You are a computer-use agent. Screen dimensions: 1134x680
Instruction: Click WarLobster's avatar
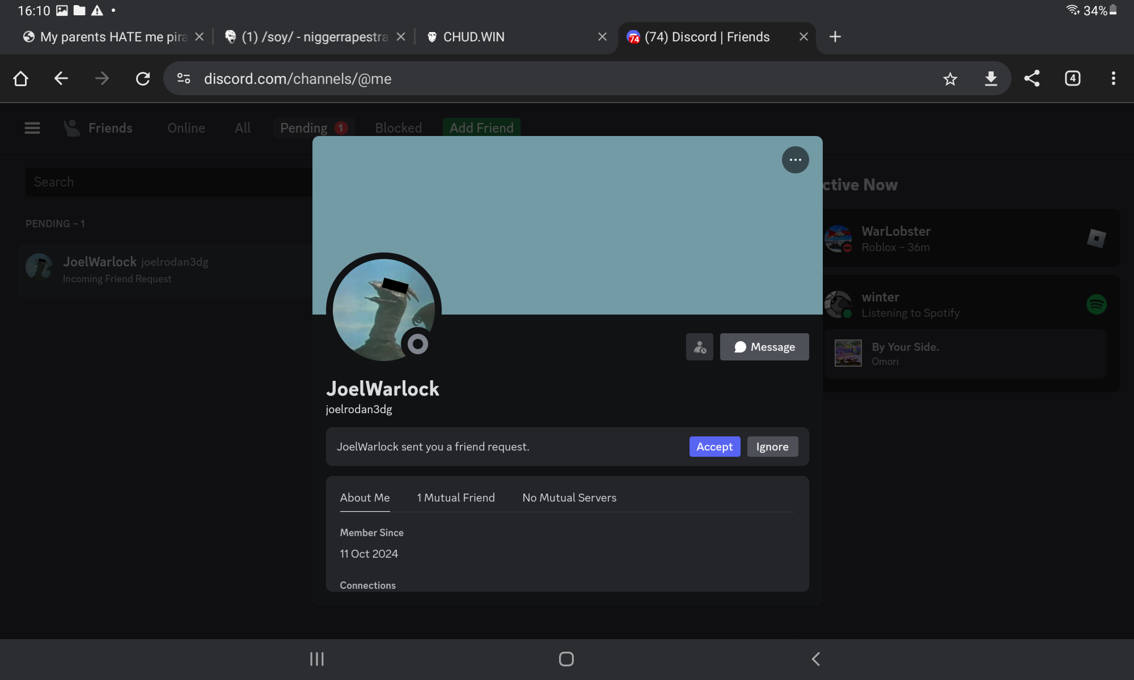[x=838, y=239]
